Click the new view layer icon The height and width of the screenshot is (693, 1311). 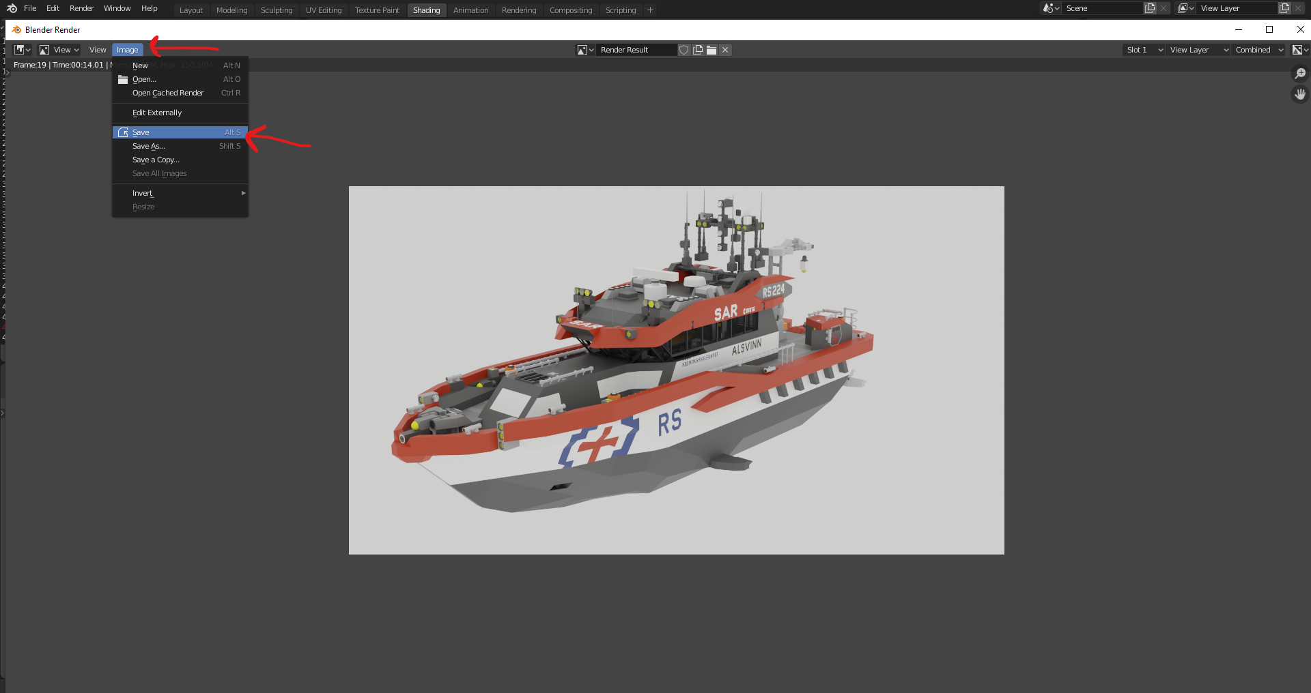[1284, 9]
